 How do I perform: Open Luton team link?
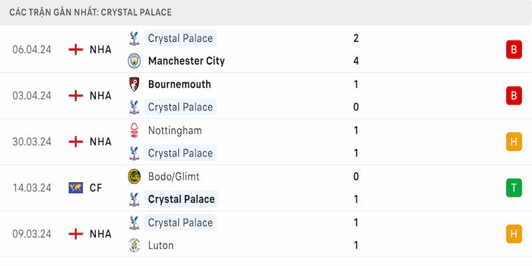[161, 245]
